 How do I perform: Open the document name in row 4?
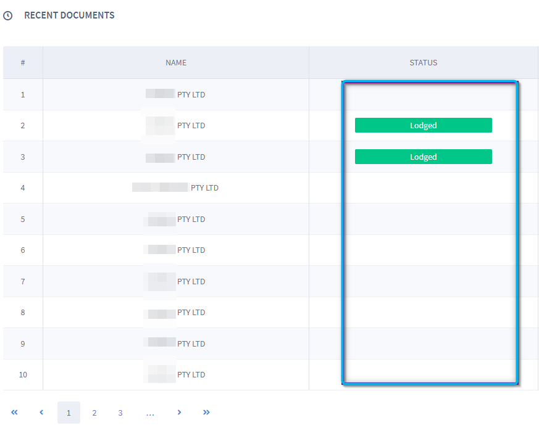tap(176, 187)
